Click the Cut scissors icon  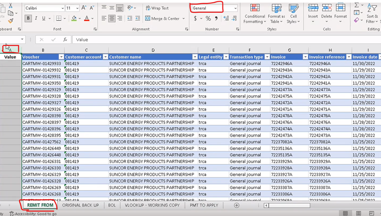(x=11, y=5)
